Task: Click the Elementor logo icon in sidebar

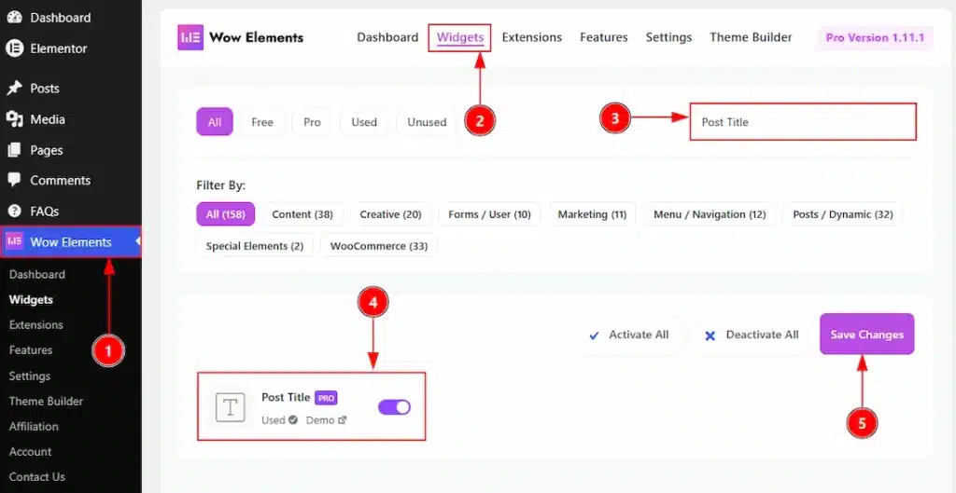Action: pyautogui.click(x=14, y=48)
